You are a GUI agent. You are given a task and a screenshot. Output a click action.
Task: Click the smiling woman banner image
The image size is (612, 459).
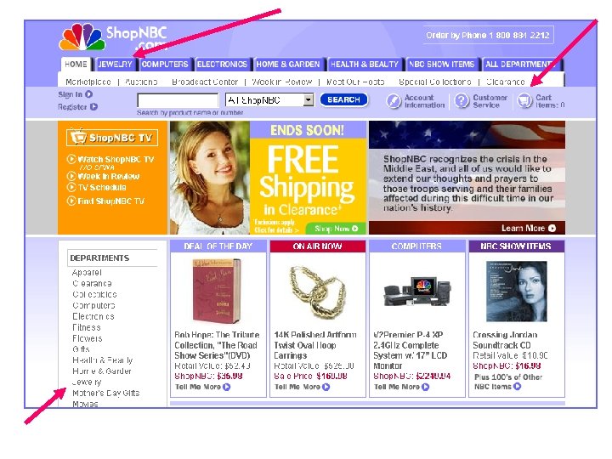210,178
